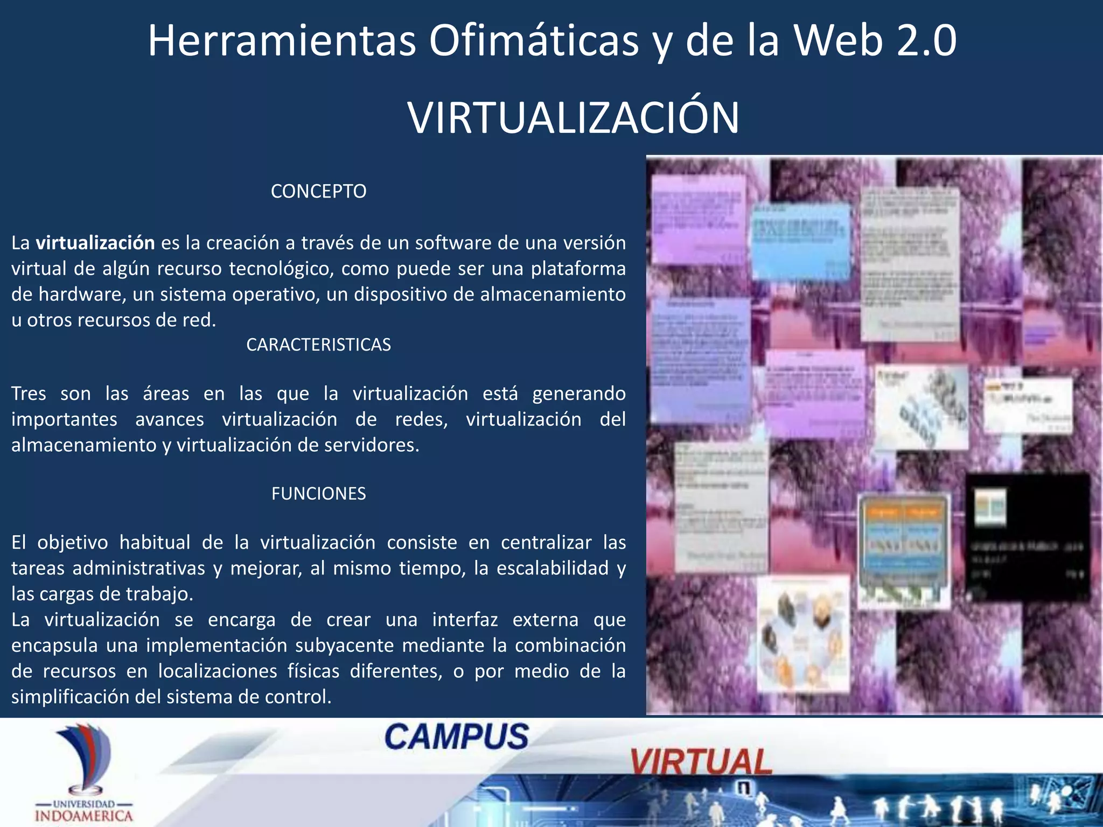Open the purple collage image thumbnail
Screen dimensions: 1103x827
[874, 435]
